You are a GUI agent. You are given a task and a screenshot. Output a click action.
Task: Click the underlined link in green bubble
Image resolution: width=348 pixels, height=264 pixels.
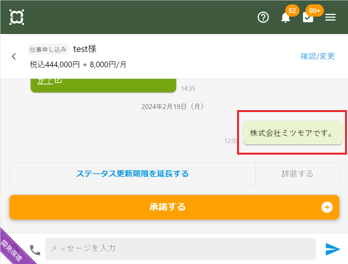coord(45,80)
